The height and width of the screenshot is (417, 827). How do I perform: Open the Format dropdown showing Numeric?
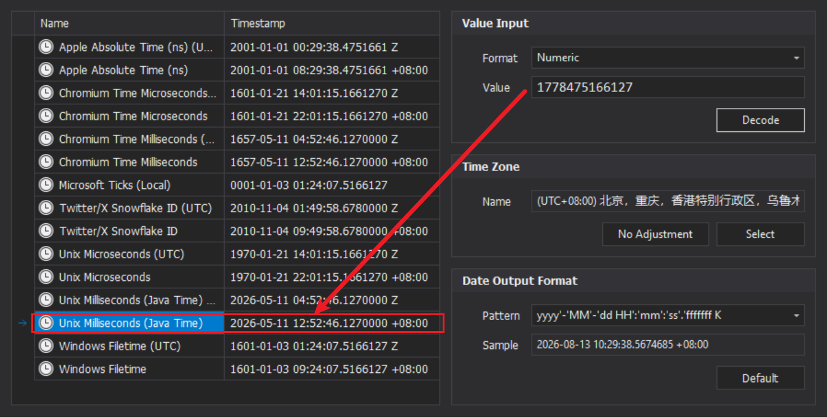pyautogui.click(x=668, y=58)
